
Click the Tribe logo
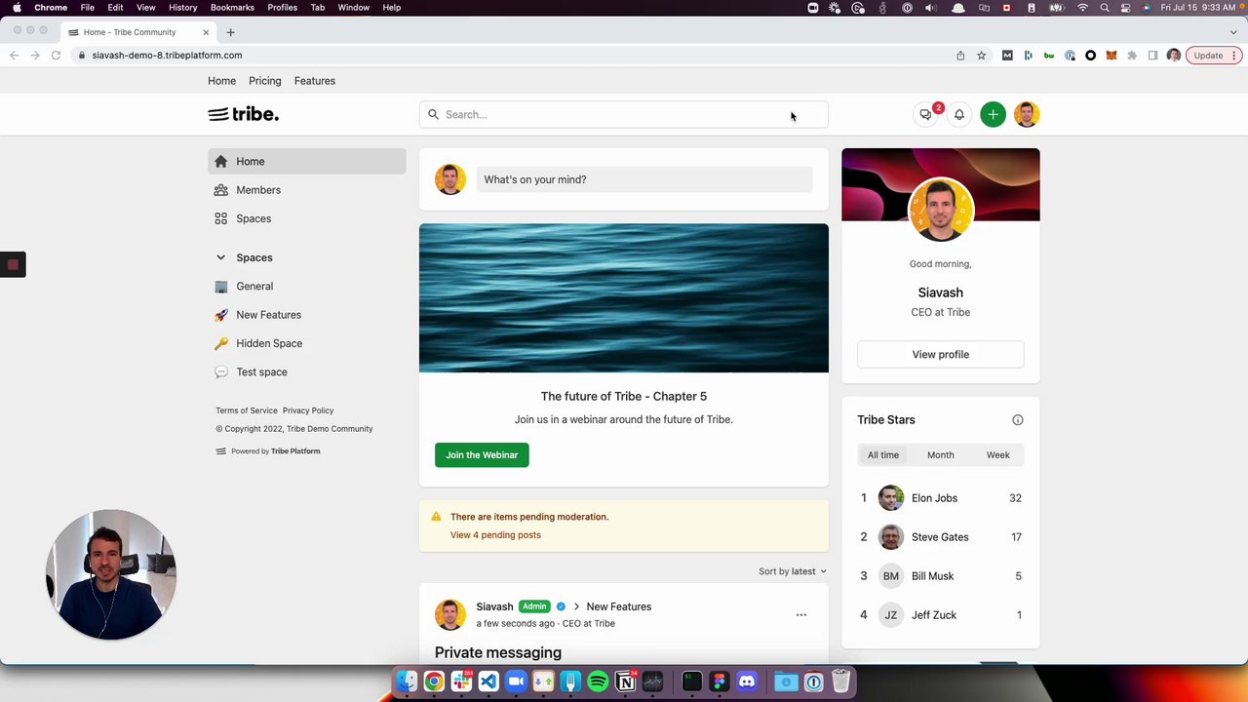[244, 114]
